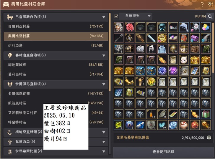Click the yellow butterfly orb item
The width and height of the screenshot is (215, 159).
[x=151, y=82]
